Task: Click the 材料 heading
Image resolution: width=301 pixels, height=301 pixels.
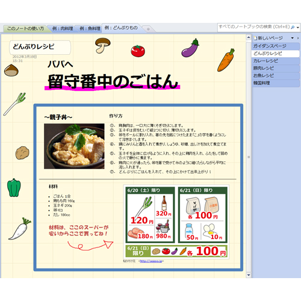Action: pos(53,187)
